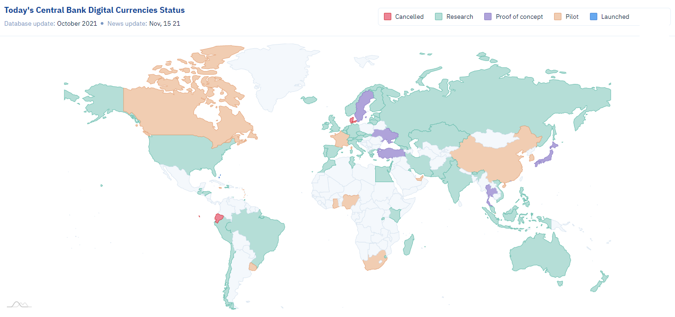
Task: Click the Today's Central Bank Digital Currencies Status title
Action: pyautogui.click(x=95, y=10)
